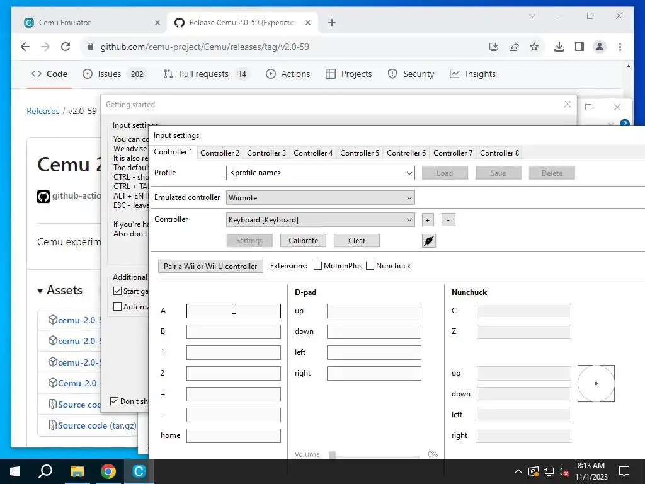Click the muted volume tray icon
This screenshot has height=484, width=645.
564,471
